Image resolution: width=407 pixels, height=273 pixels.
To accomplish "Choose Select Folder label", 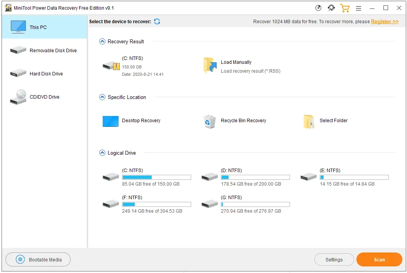I will coord(334,120).
